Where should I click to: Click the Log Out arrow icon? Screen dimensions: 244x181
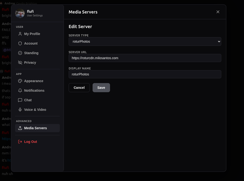tap(20, 142)
